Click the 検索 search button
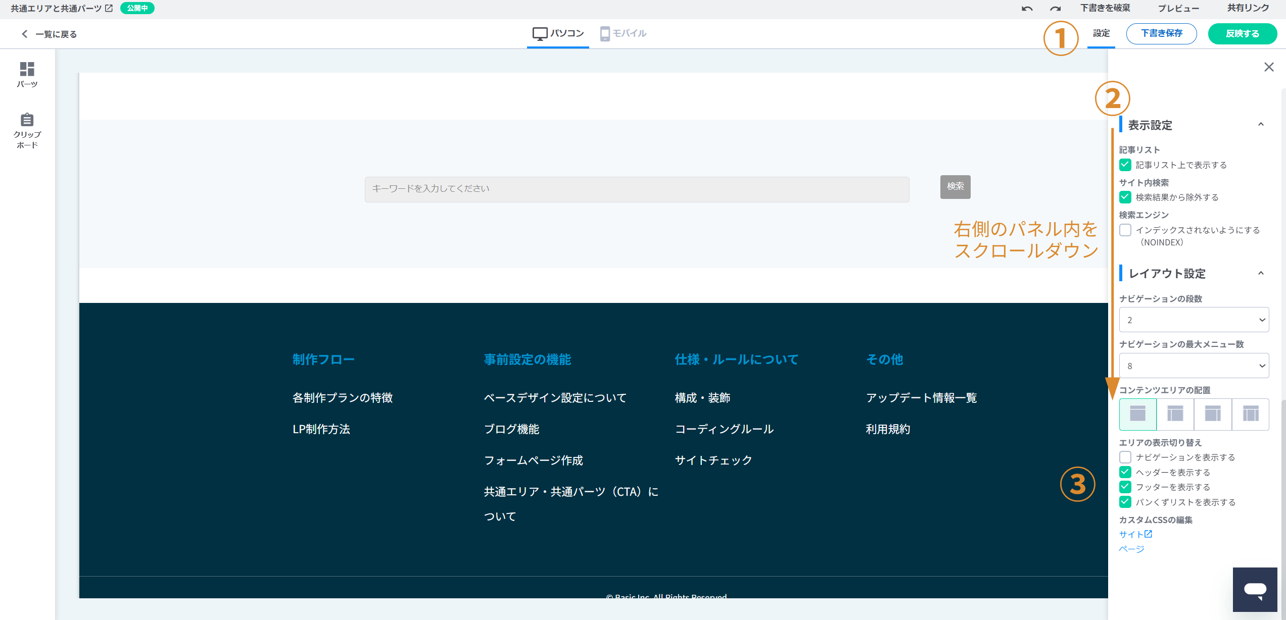The image size is (1286, 620). tap(955, 187)
